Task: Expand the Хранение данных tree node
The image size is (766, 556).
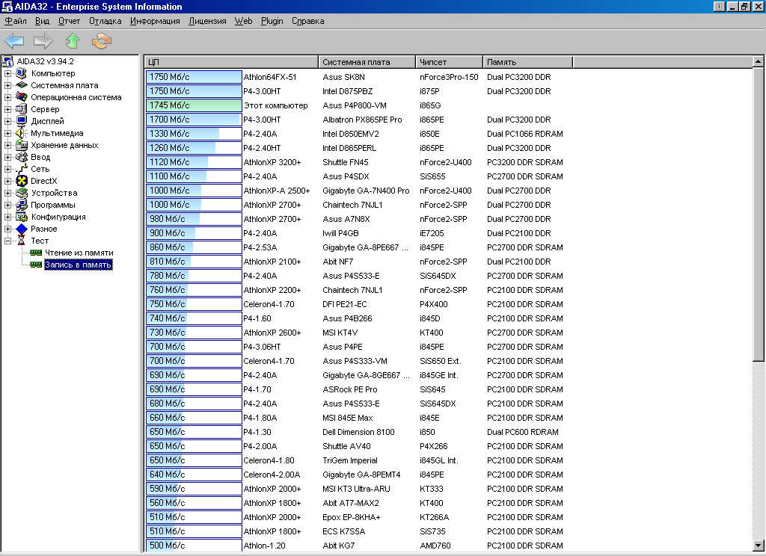Action: pyautogui.click(x=8, y=145)
